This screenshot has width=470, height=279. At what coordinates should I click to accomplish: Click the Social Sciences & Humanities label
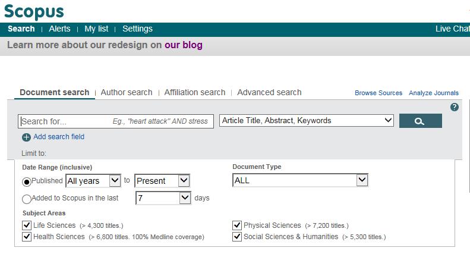[x=291, y=237]
